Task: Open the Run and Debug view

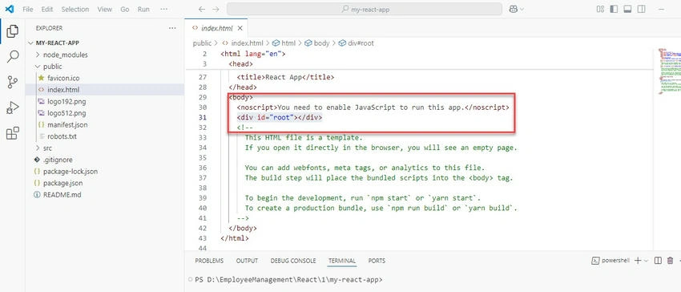Action: pos(13,107)
